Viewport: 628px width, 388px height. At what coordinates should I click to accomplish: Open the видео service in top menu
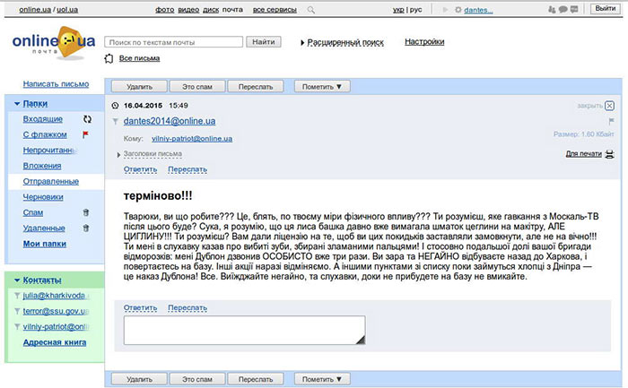[x=188, y=10]
